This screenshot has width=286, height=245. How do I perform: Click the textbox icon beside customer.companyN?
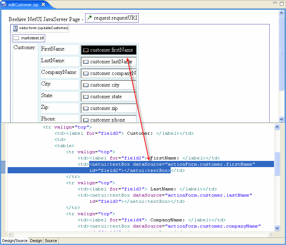pyautogui.click(x=86, y=74)
